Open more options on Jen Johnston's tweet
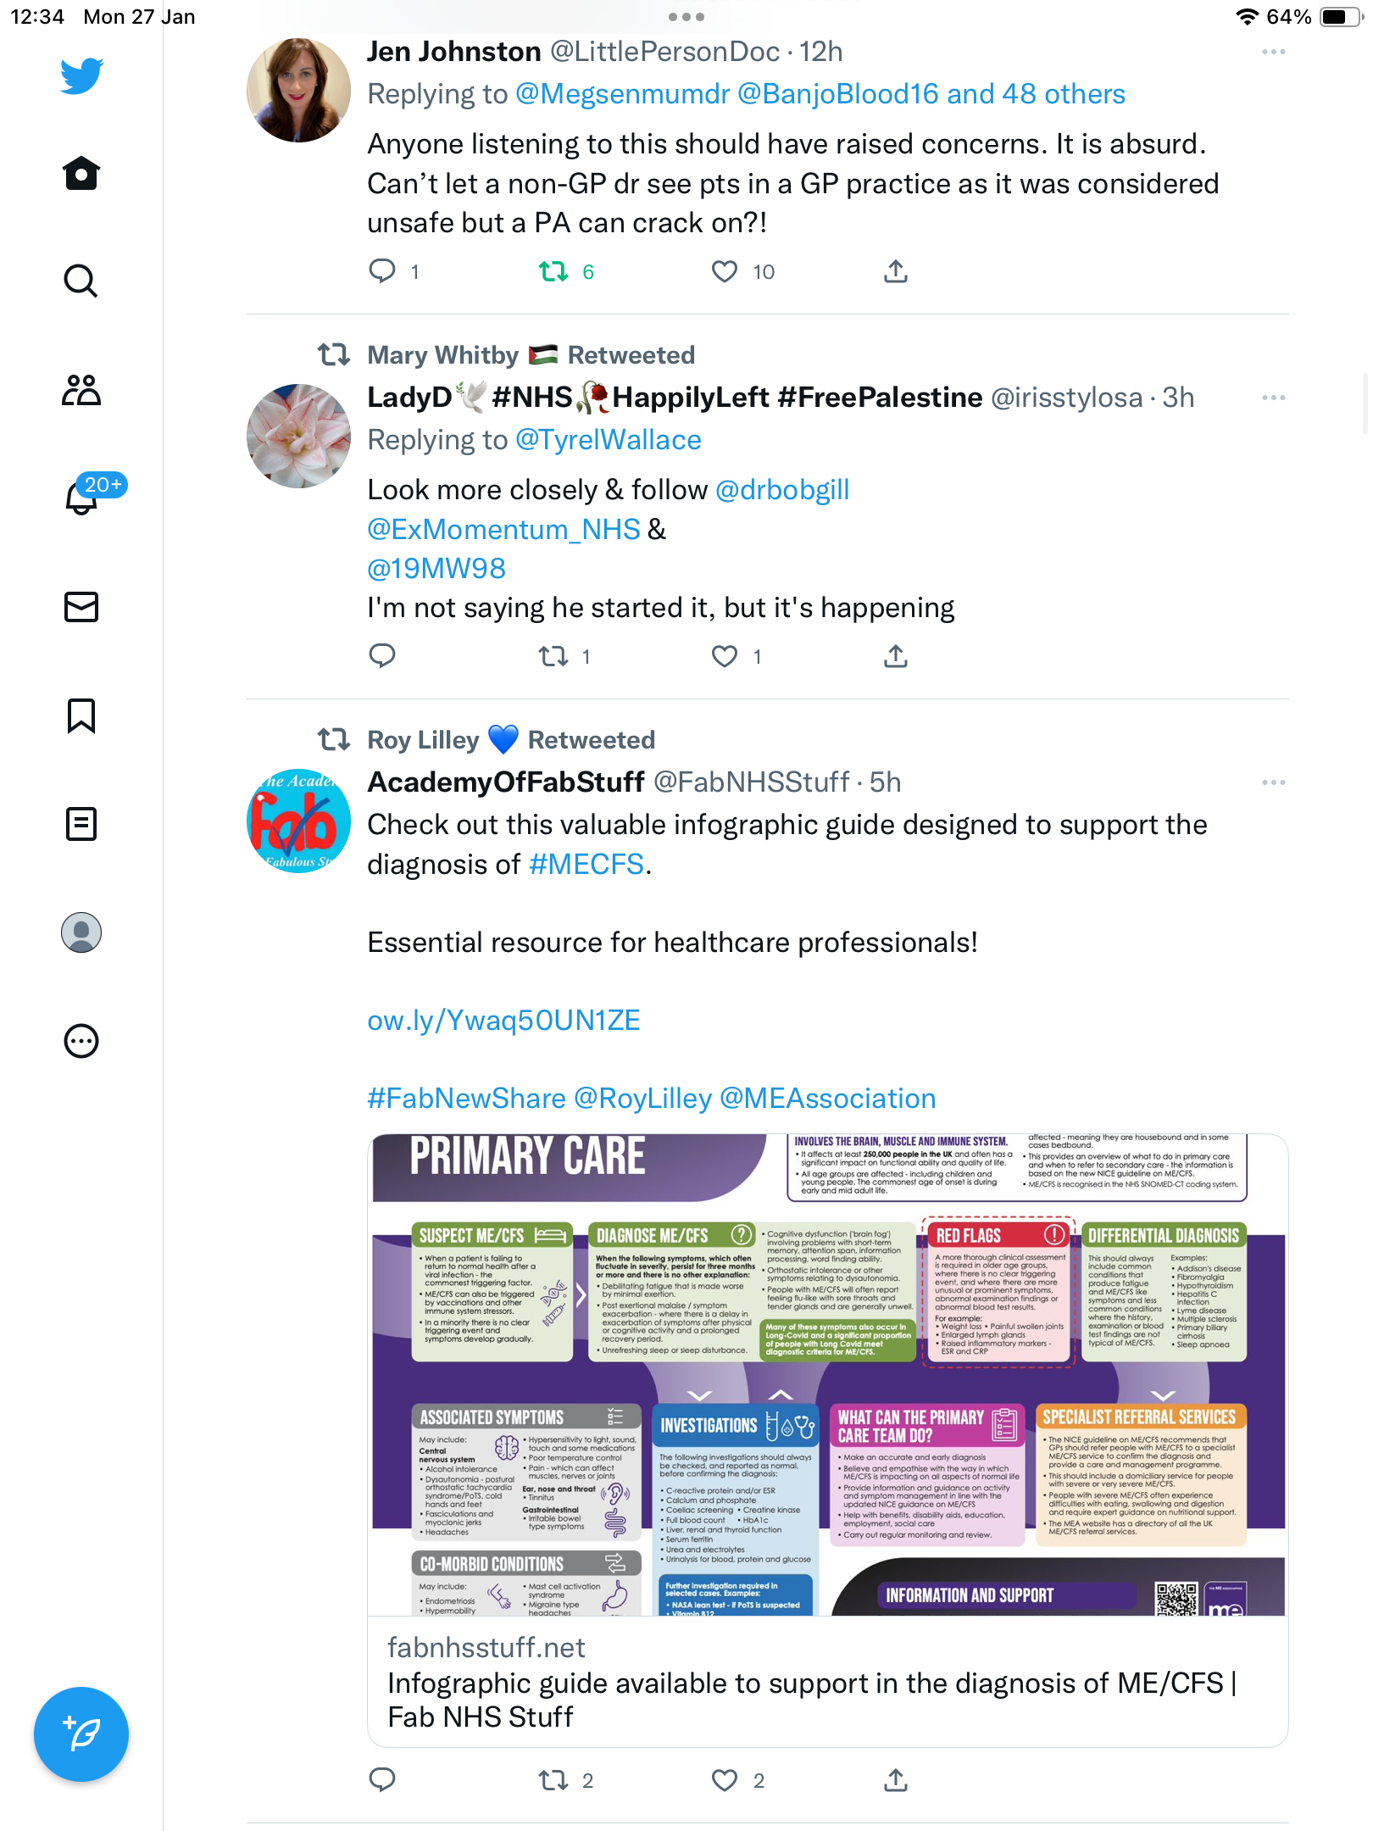 tap(1273, 52)
